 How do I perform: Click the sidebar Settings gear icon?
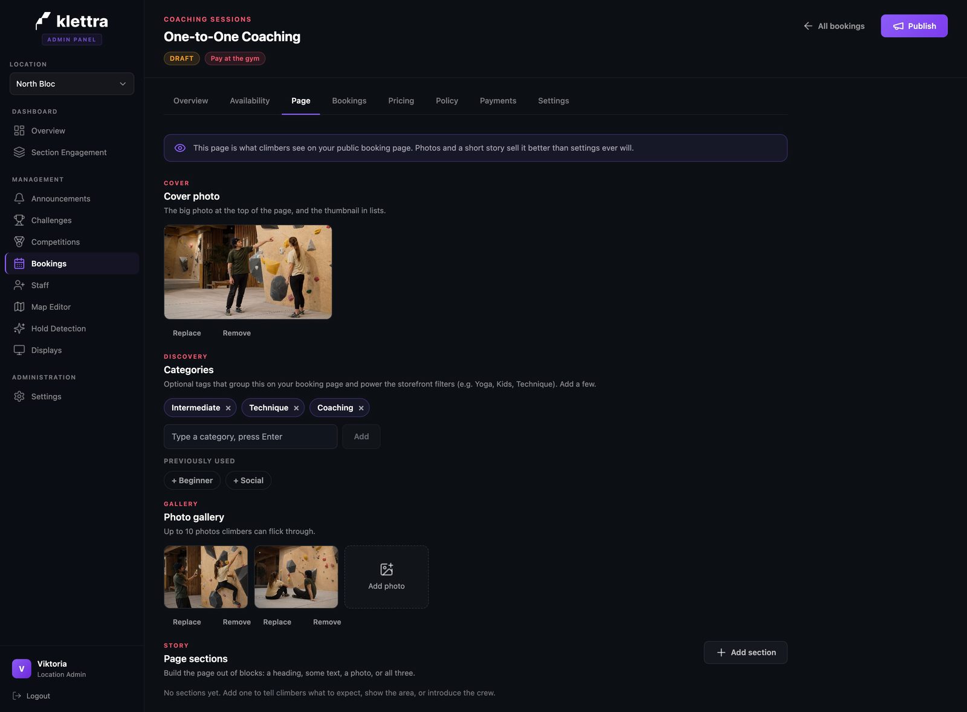pos(19,397)
